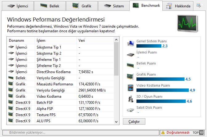Viewport: 207px width, 137px height.
Task: Select the Sıkıştırma Tip 1 entry
Action: (49, 47)
